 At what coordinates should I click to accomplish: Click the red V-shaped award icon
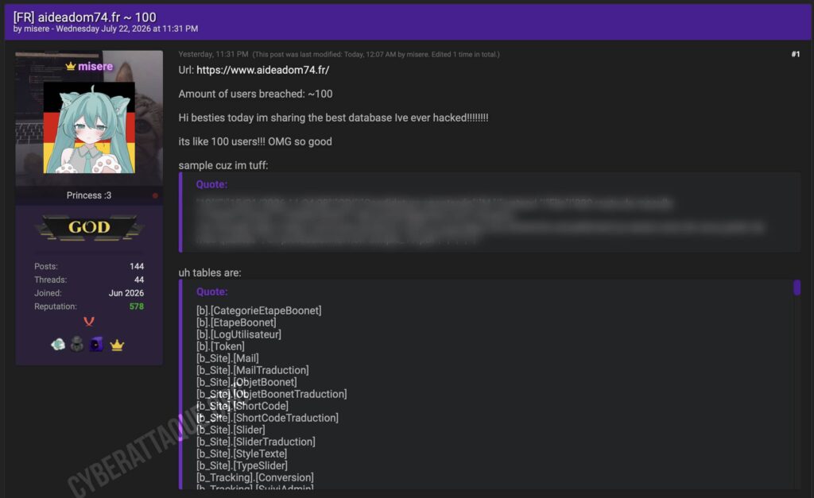[89, 322]
